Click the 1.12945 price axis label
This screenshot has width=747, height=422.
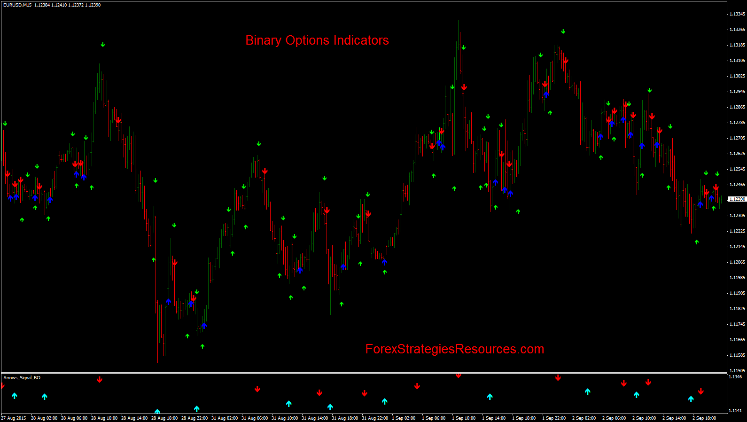737,92
